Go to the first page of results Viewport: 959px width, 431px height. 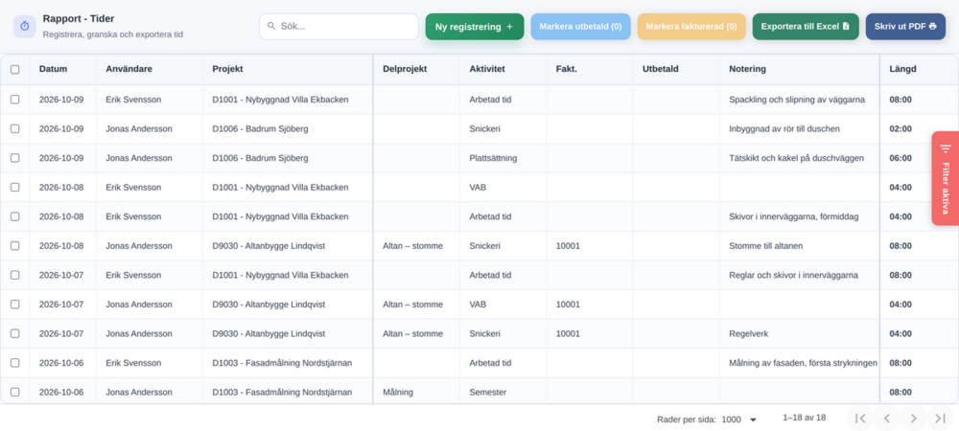pyautogui.click(x=860, y=419)
